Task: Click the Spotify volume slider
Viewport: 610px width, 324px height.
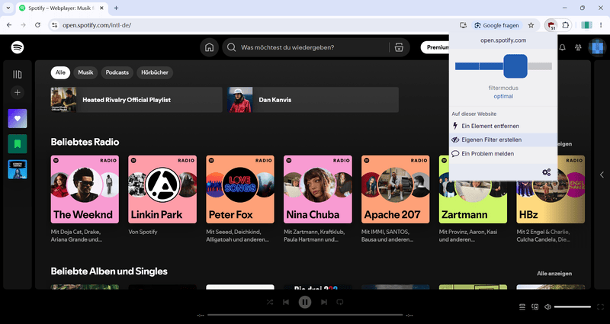Action: coord(573,307)
